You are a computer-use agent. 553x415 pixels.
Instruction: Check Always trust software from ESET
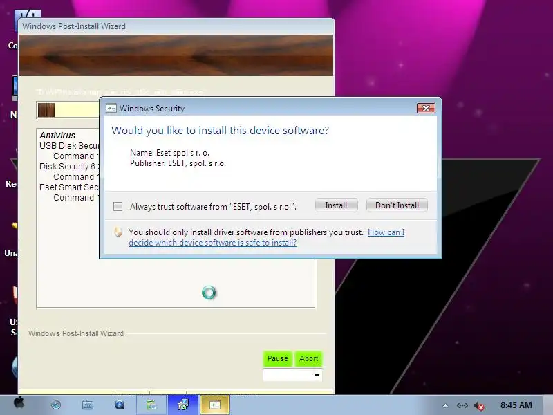click(118, 206)
